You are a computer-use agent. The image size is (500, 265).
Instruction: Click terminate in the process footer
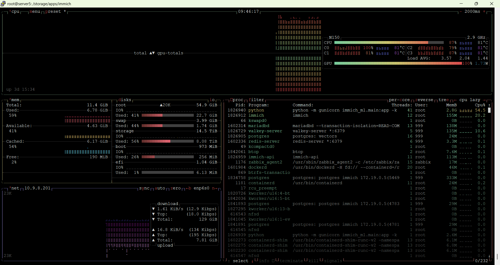pyautogui.click(x=291, y=261)
